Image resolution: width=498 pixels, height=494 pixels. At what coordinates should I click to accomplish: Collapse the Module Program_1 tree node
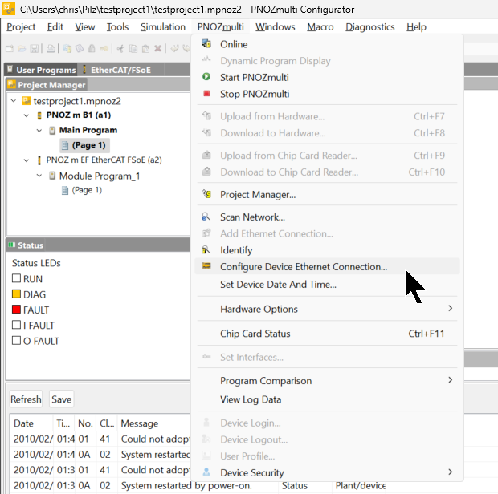pyautogui.click(x=39, y=176)
